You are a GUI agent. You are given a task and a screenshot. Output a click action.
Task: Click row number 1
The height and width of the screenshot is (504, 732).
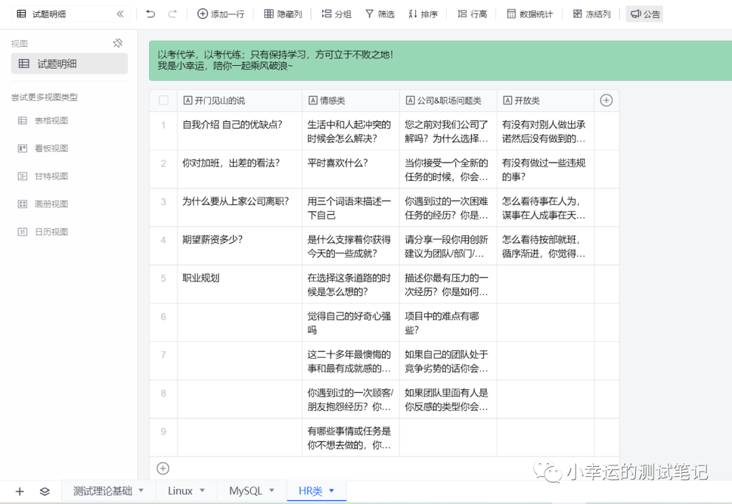point(163,125)
